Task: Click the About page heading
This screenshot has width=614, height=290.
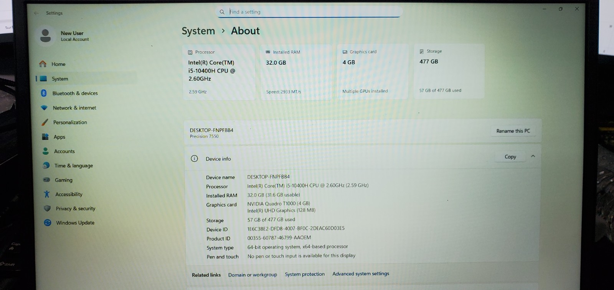Action: tap(245, 31)
